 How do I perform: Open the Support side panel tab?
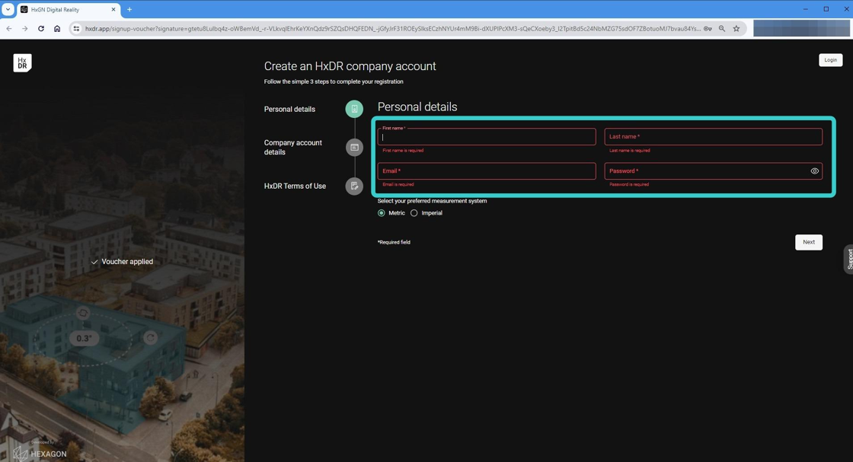pos(848,259)
